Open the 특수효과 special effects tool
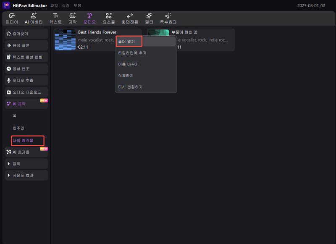 pyautogui.click(x=168, y=18)
